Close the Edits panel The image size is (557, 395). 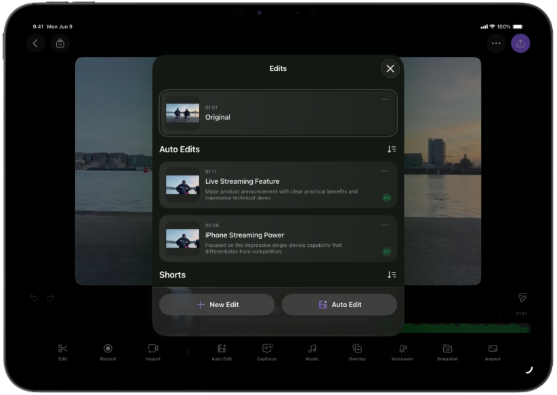[390, 69]
